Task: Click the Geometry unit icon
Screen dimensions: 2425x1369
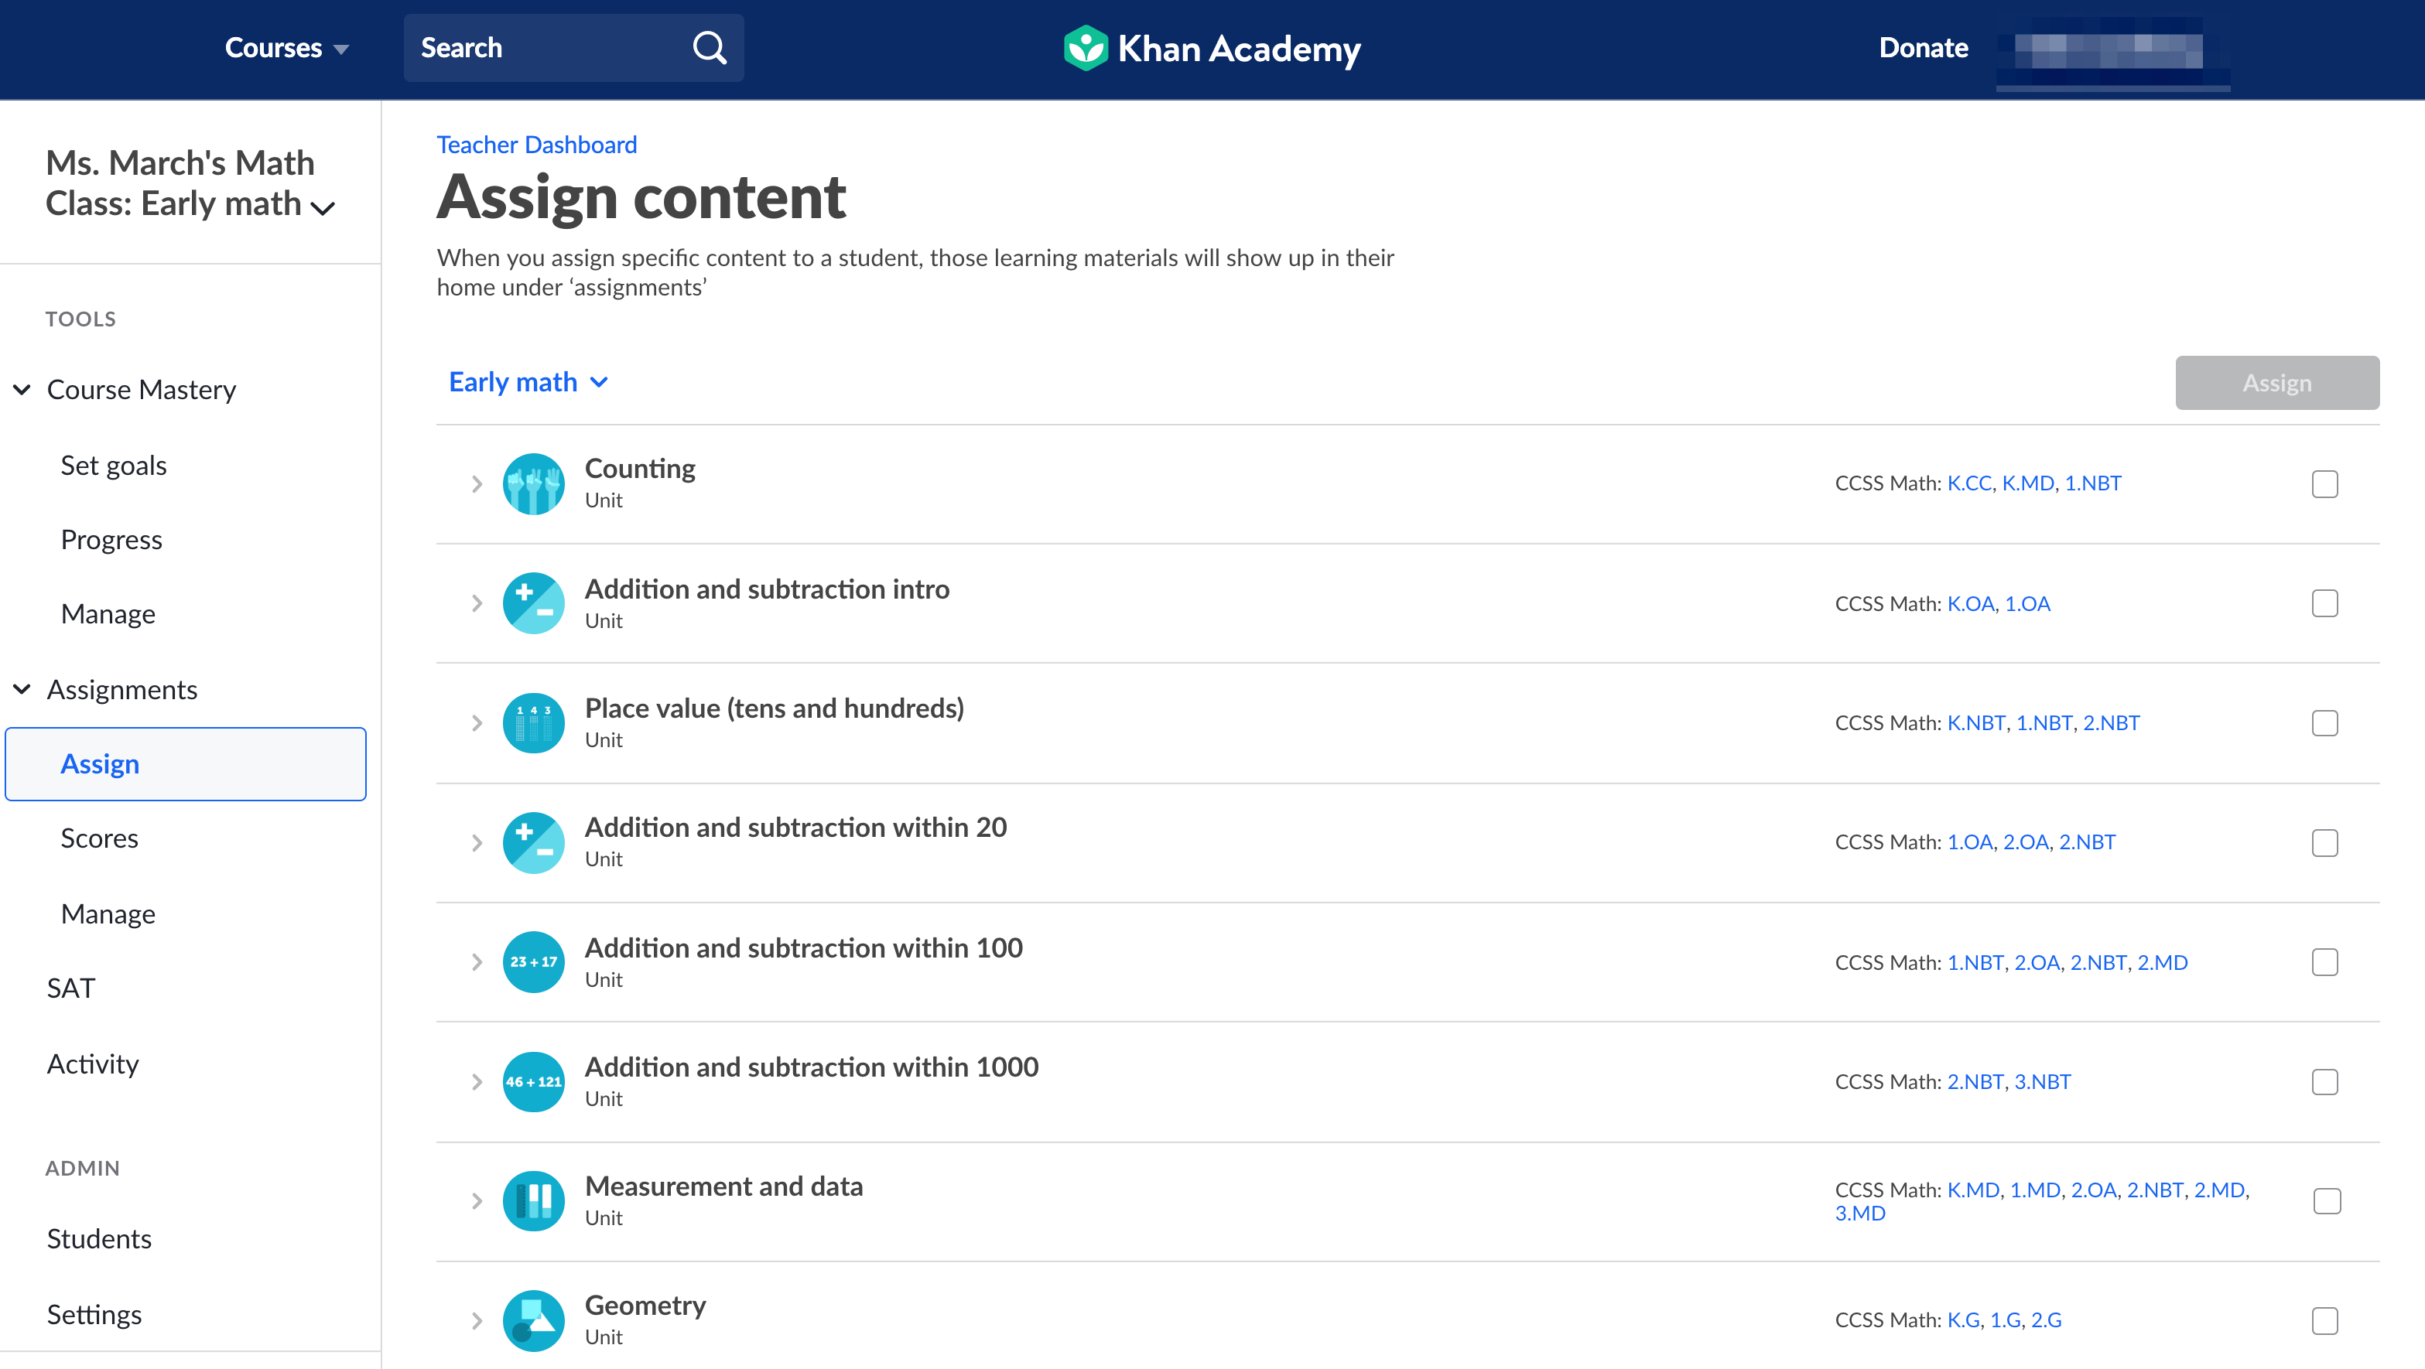Action: (534, 1320)
